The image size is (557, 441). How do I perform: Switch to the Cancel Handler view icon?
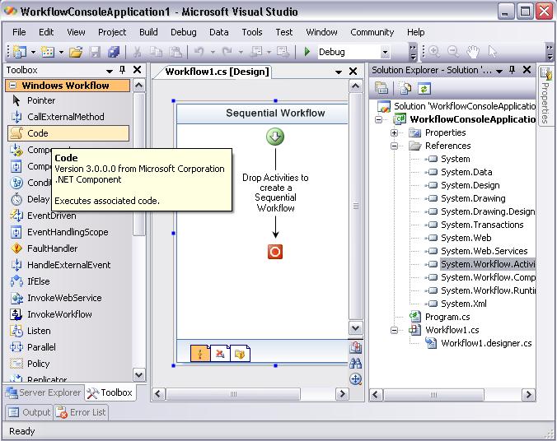pos(220,353)
